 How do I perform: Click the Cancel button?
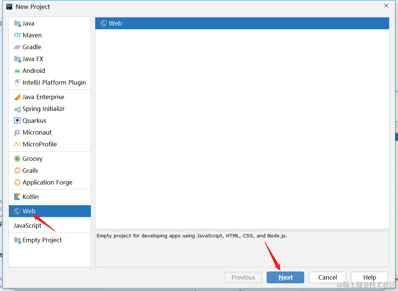(x=327, y=277)
